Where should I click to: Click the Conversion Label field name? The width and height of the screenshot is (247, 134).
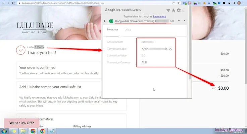(116, 49)
